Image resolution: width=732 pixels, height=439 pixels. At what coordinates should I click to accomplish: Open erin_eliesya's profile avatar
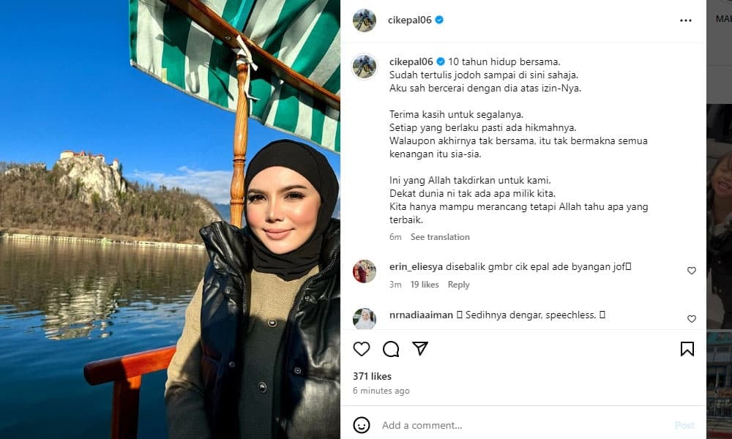tap(364, 271)
